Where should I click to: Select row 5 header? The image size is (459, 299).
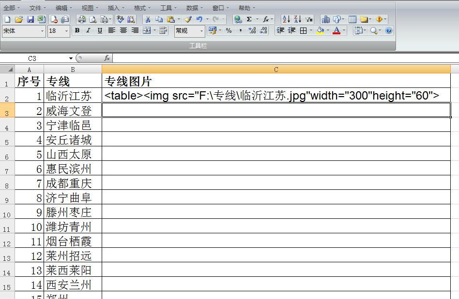(7, 139)
